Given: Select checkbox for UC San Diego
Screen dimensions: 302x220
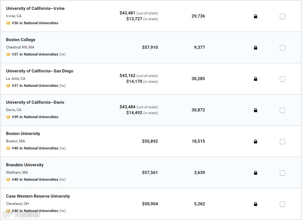Looking at the screenshot, I should (x=282, y=79).
